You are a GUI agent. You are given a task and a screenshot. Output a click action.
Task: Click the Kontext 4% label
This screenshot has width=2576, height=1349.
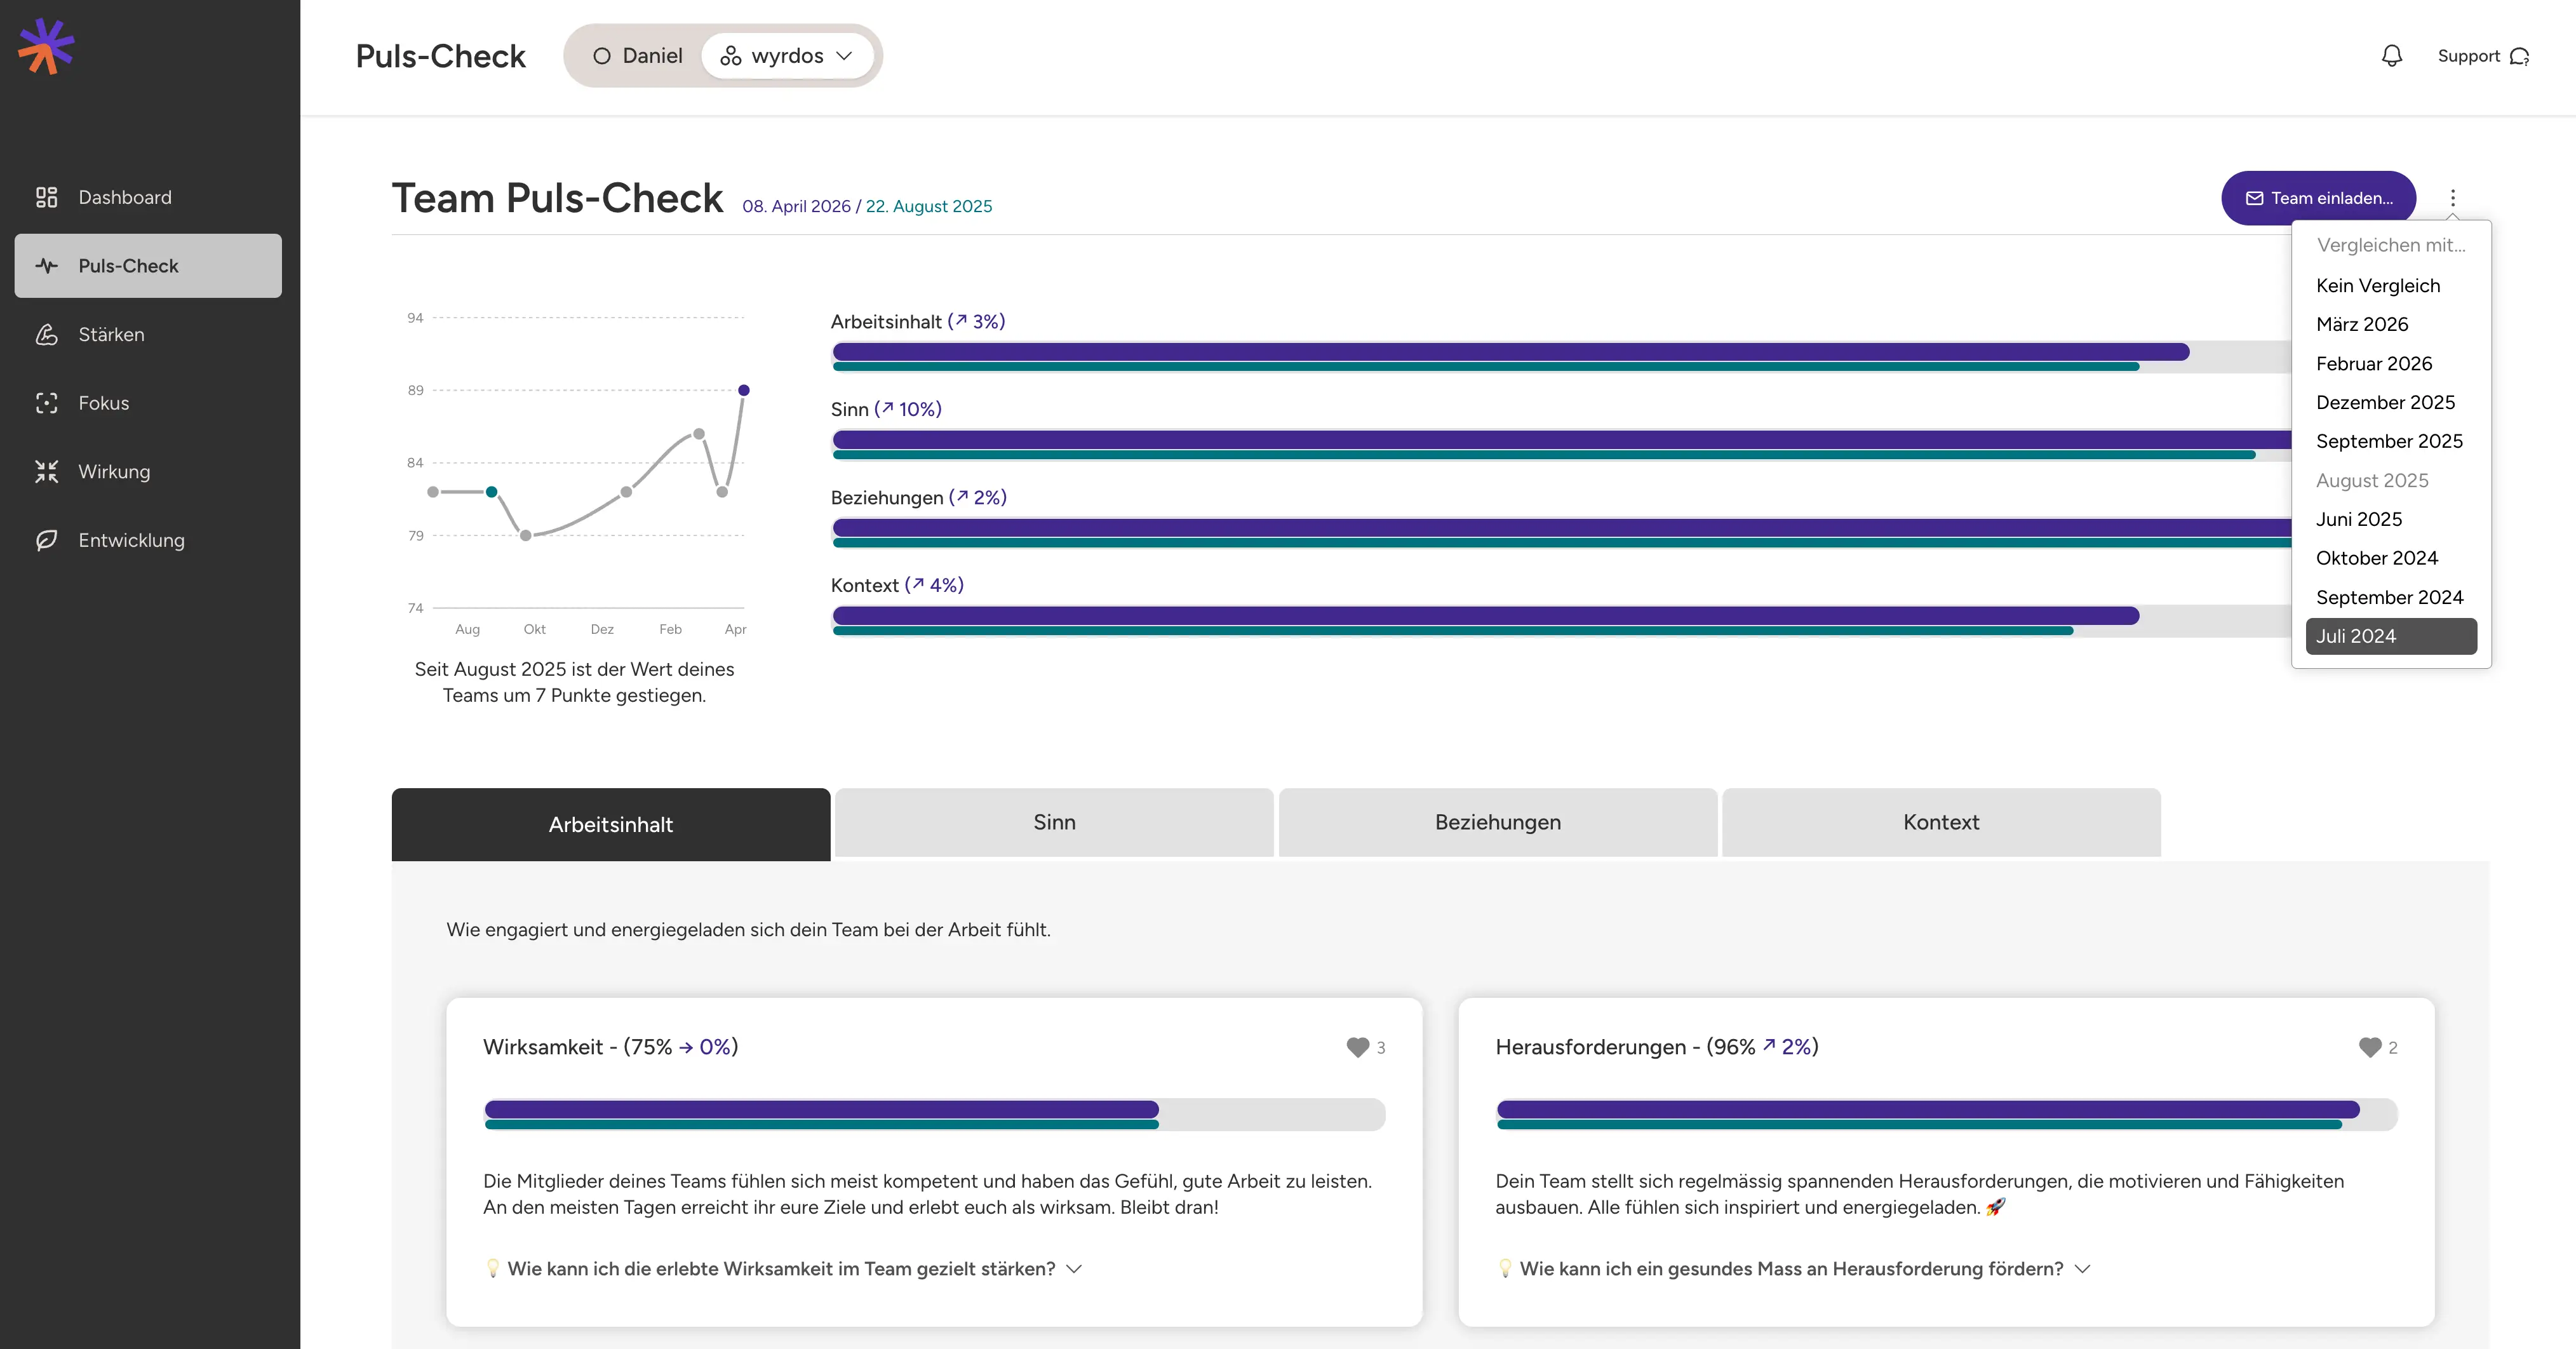point(897,585)
